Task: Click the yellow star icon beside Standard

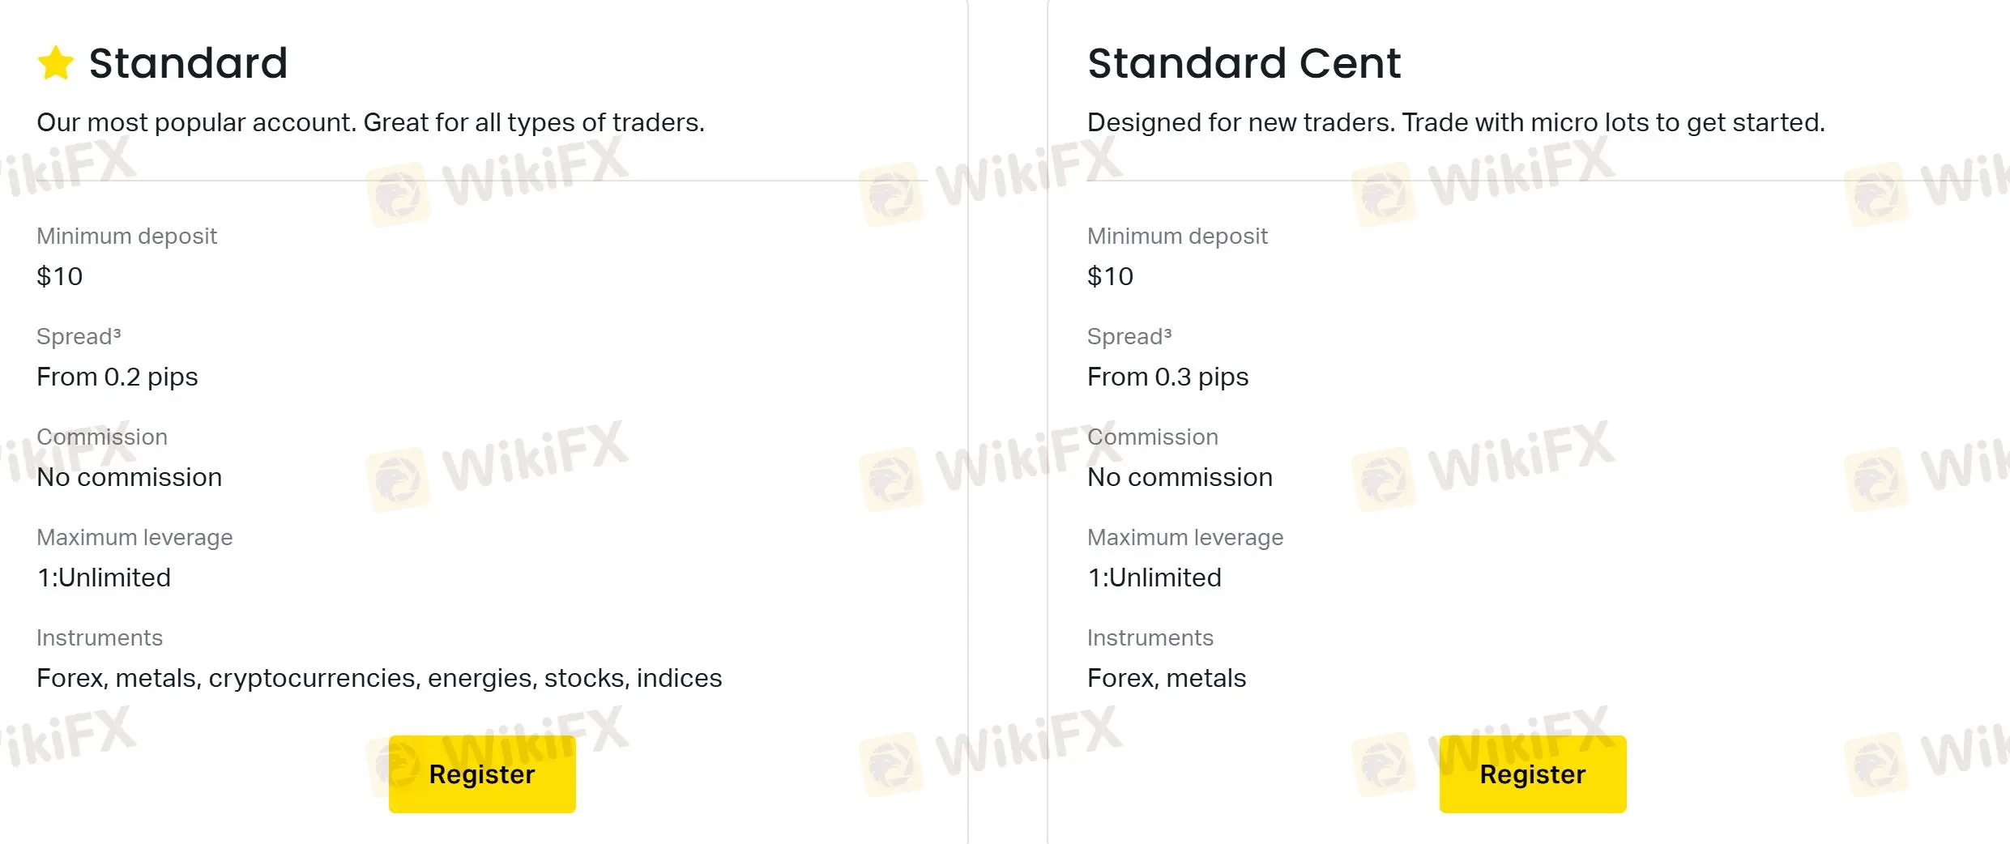Action: (56, 63)
